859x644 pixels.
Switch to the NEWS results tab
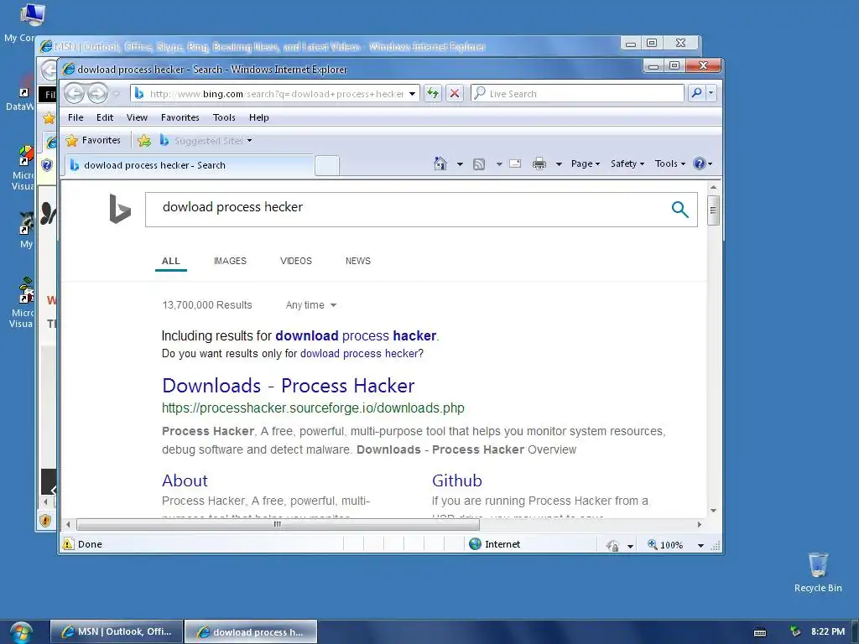357,261
